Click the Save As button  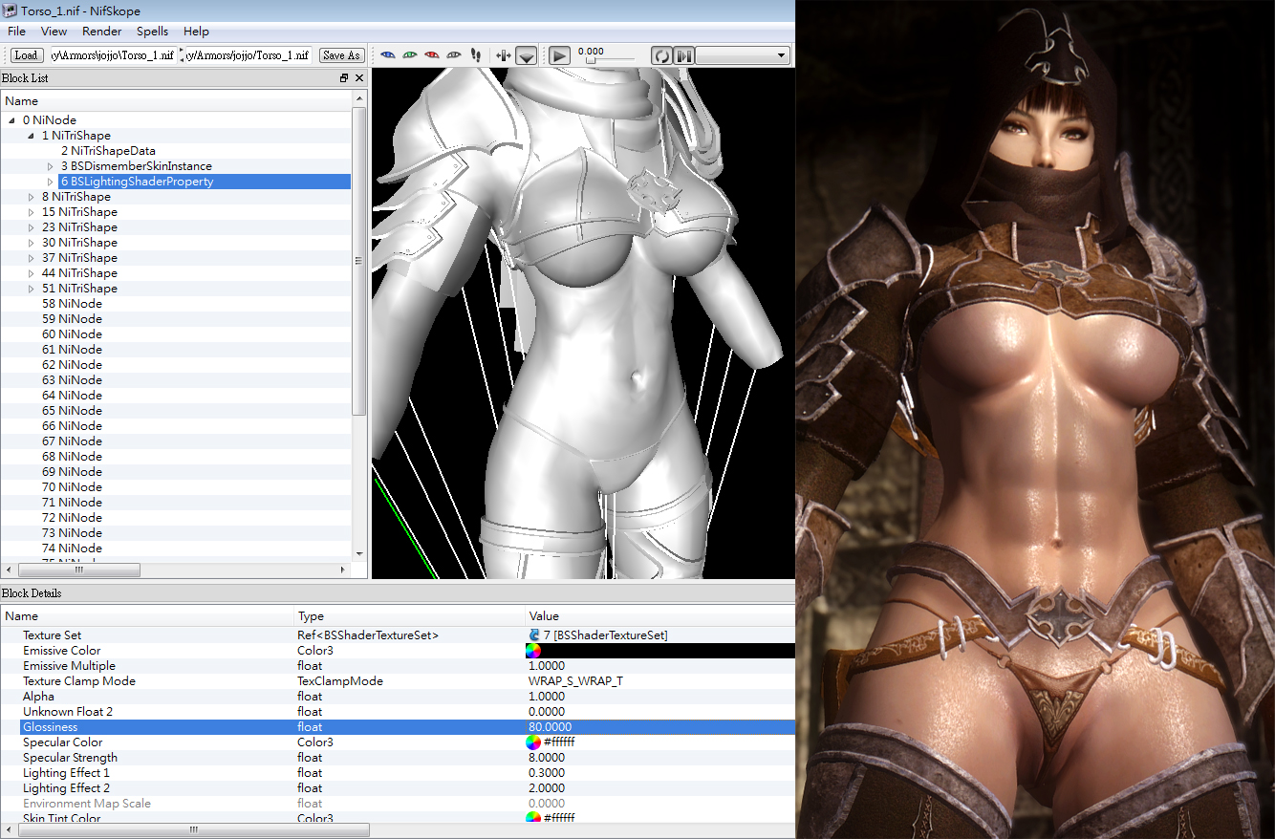tap(340, 55)
